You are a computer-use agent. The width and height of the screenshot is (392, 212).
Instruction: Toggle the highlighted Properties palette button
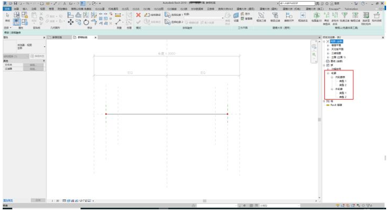(x=17, y=22)
